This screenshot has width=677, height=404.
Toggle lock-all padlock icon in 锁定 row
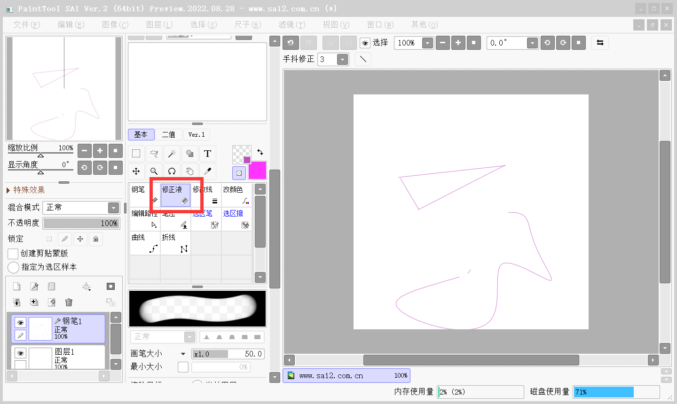(96, 239)
